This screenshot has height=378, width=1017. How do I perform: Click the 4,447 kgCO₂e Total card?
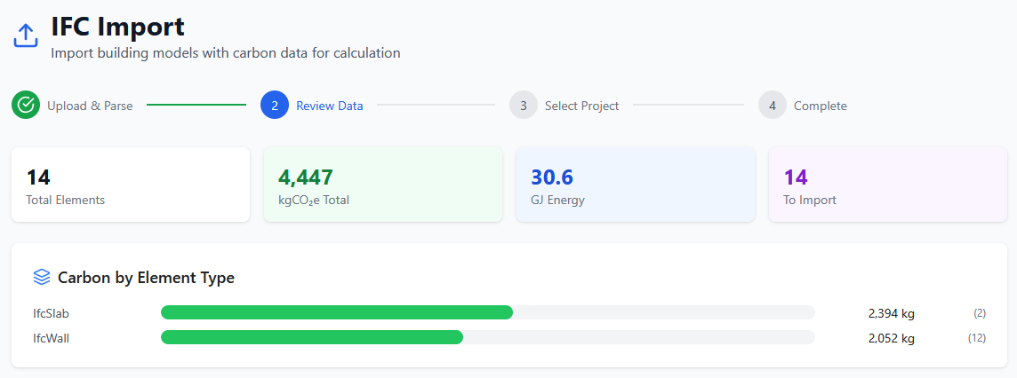(383, 185)
